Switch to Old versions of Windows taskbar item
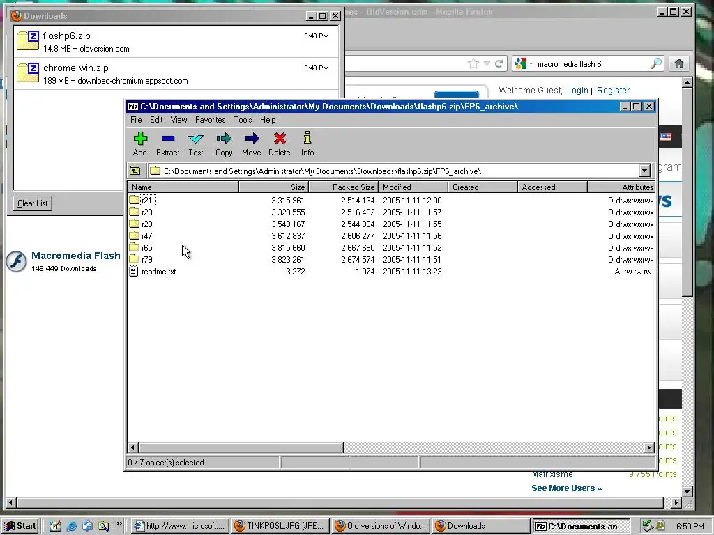This screenshot has width=714, height=535. (381, 526)
